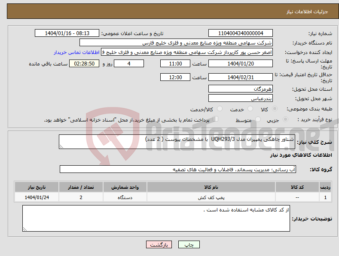Select the خدمت radio button
The height and width of the screenshot is (256, 339).
[250, 109]
